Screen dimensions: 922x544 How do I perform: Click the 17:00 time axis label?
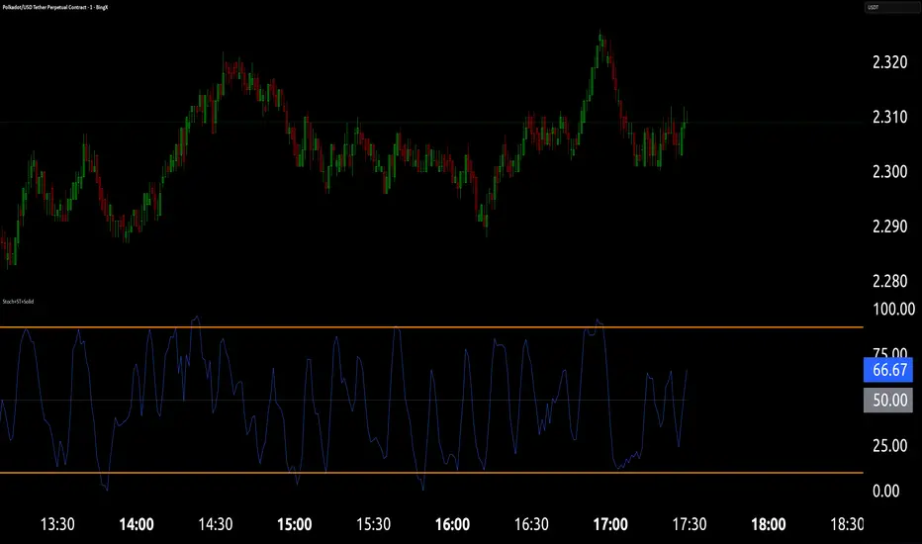610,524
